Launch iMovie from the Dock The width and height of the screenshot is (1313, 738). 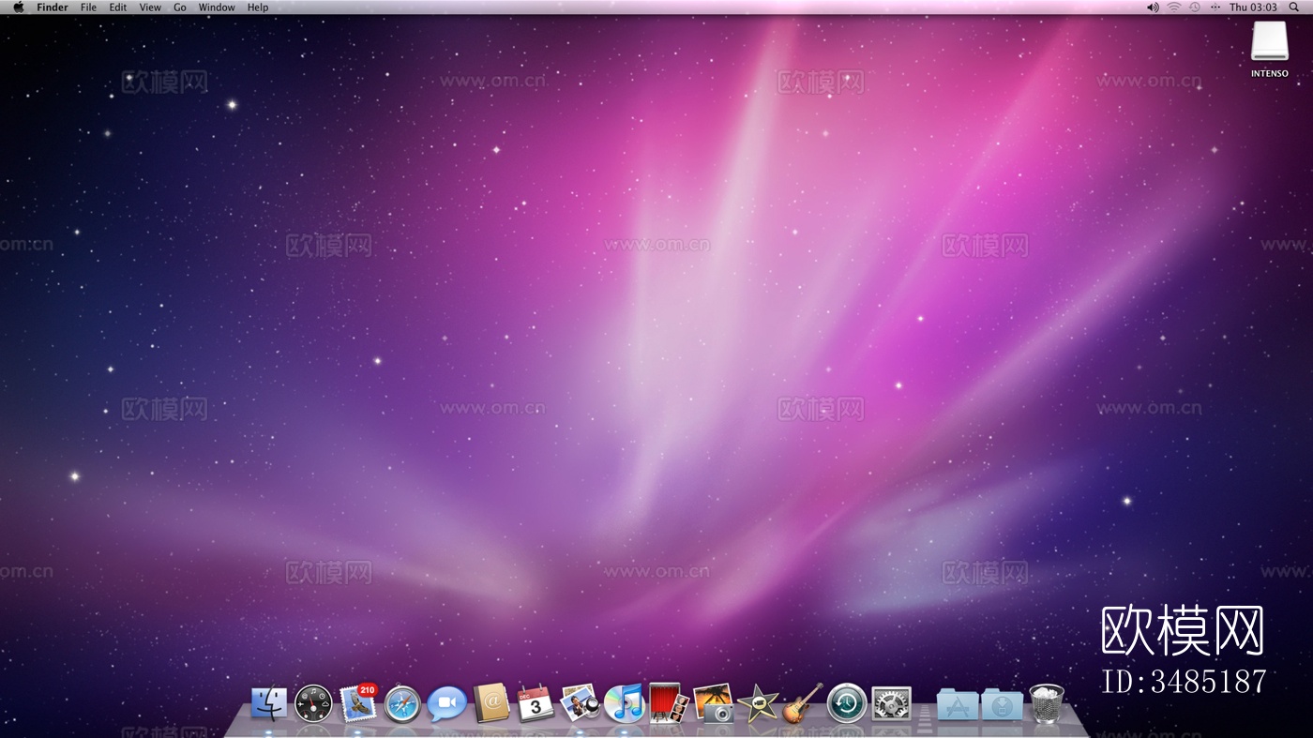(757, 703)
